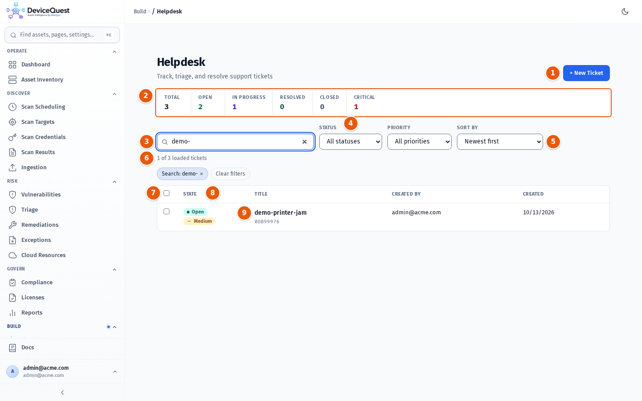Open the Sort By dropdown
Viewport: 642px width, 401px height.
pos(500,142)
